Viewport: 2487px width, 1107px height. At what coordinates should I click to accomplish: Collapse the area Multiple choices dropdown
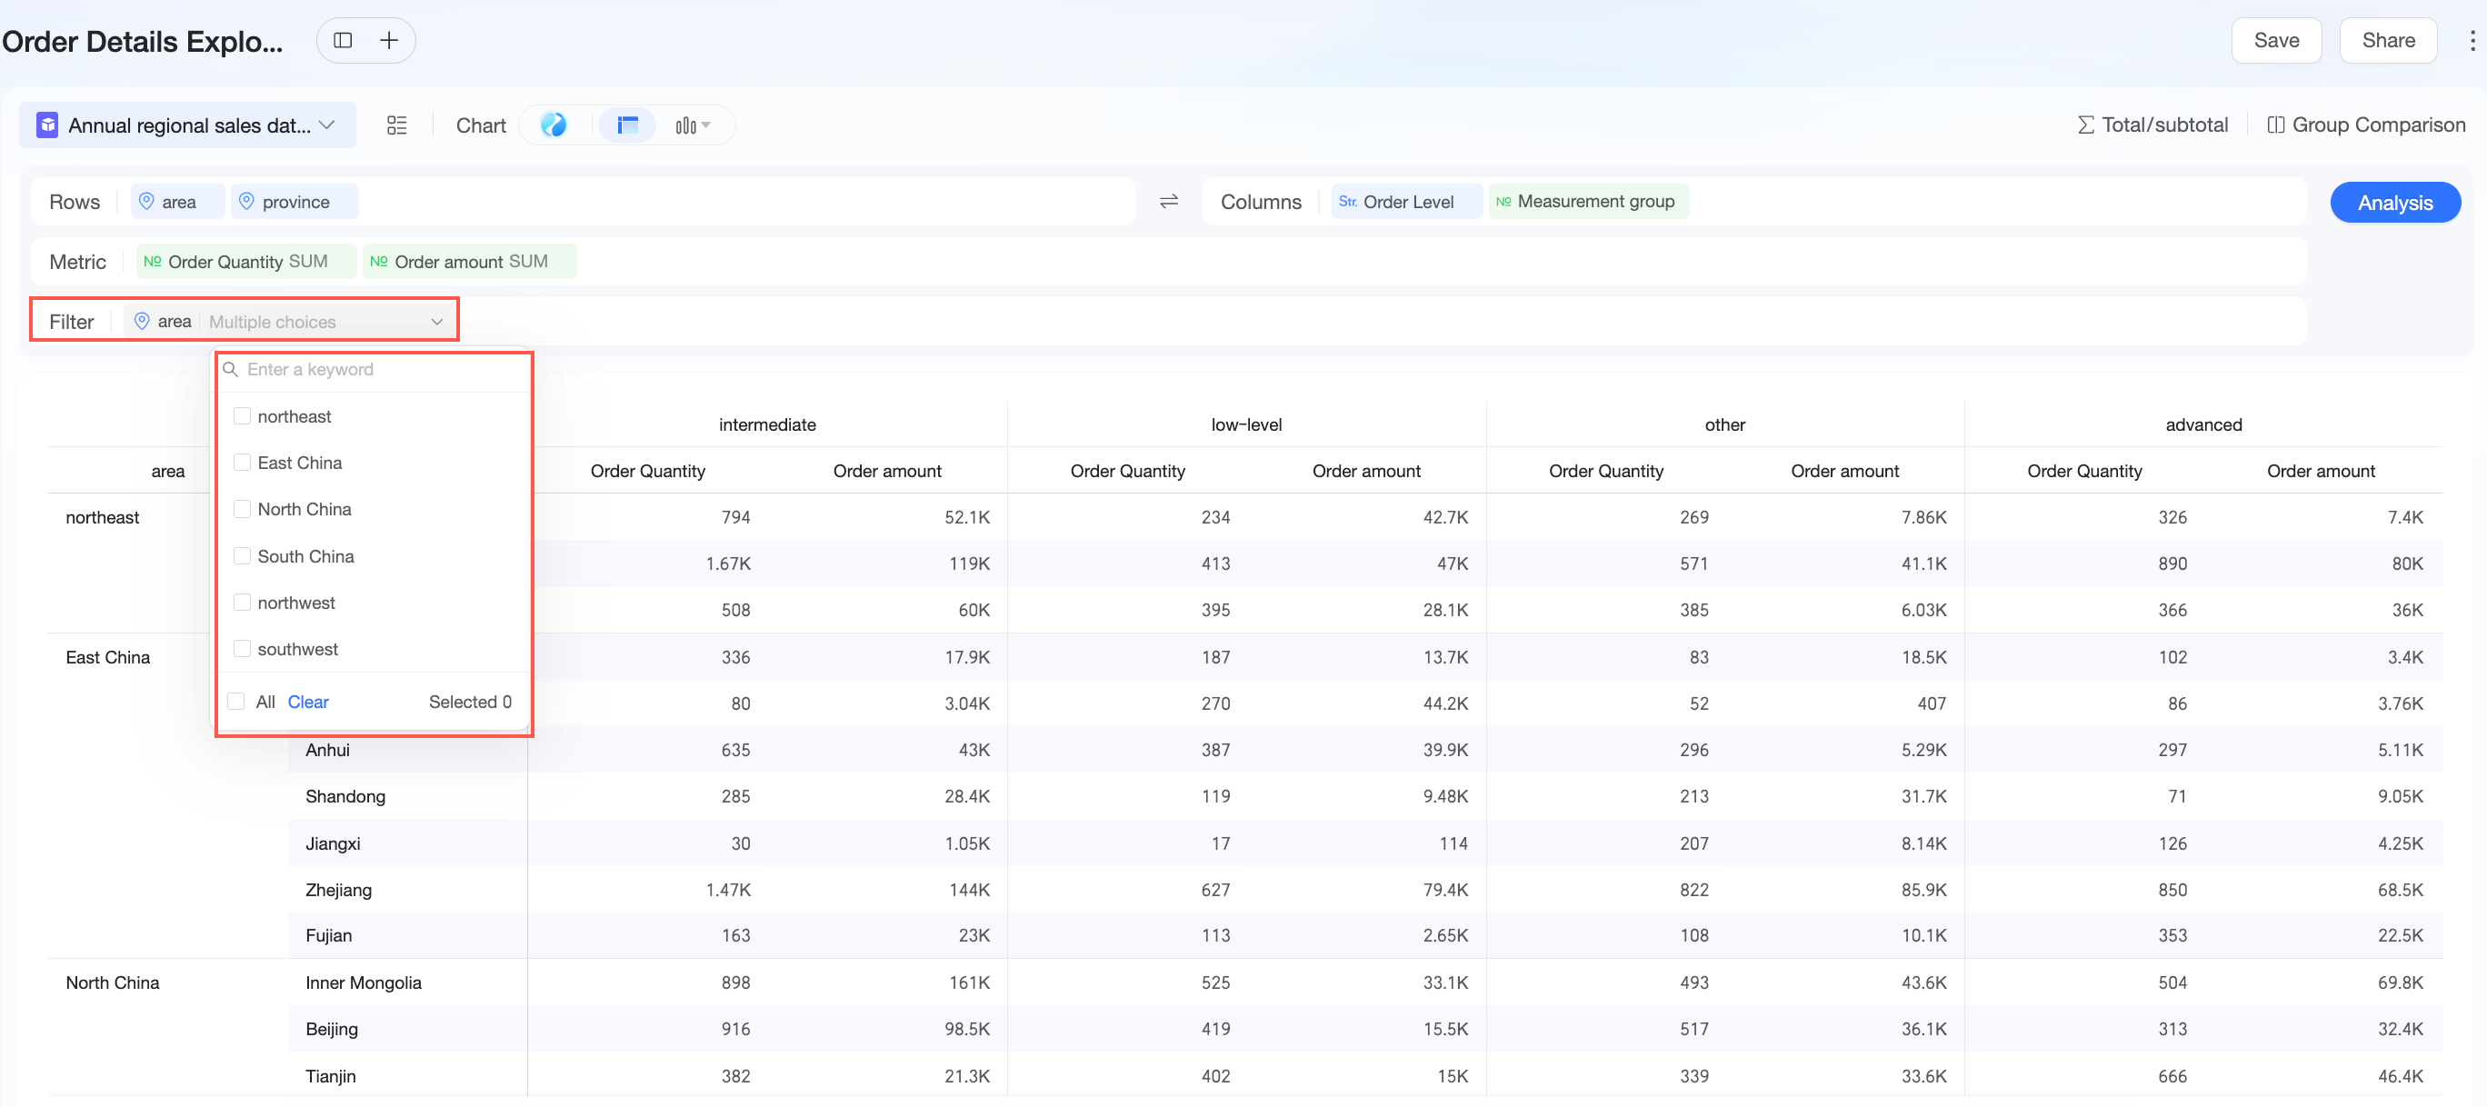pyautogui.click(x=436, y=322)
